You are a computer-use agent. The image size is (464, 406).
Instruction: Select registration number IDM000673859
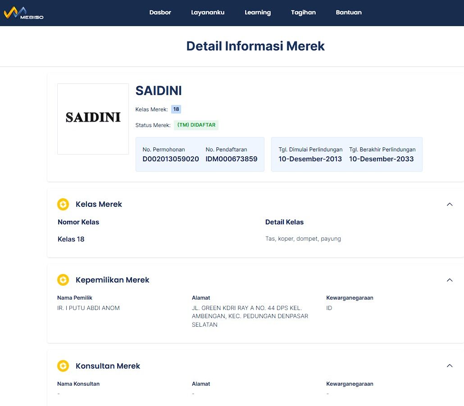[x=232, y=159]
